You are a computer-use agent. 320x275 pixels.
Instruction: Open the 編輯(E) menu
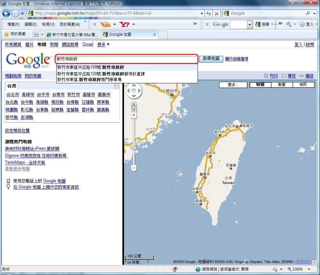click(x=31, y=24)
